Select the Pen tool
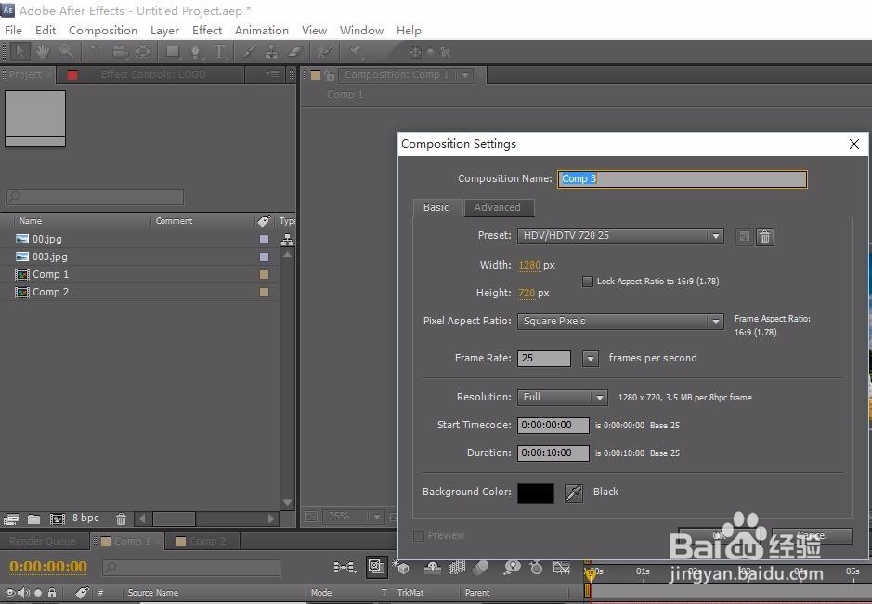 click(195, 52)
